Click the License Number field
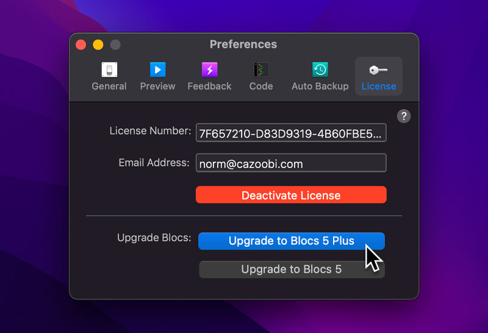 [291, 133]
